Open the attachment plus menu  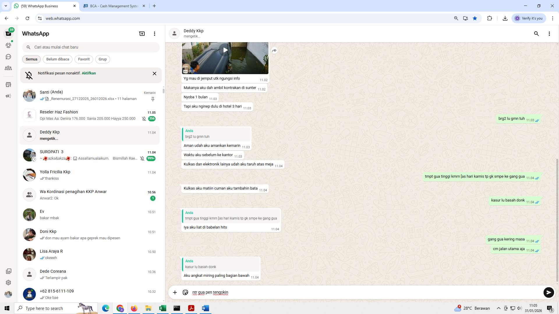(x=175, y=292)
